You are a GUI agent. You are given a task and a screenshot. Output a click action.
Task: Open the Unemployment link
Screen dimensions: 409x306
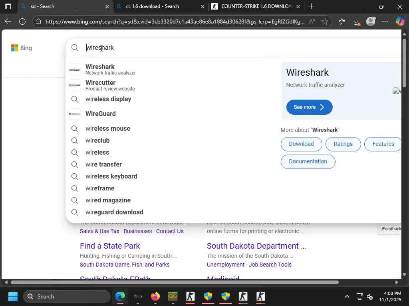click(x=226, y=265)
